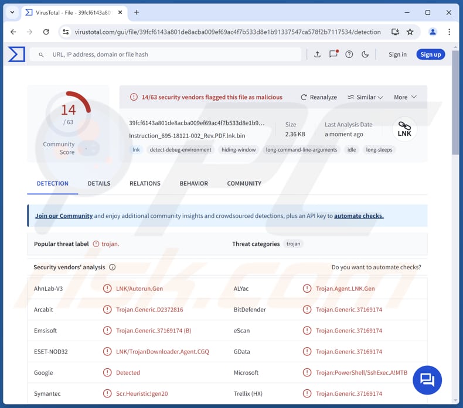Expand the More dropdown

[x=405, y=97]
